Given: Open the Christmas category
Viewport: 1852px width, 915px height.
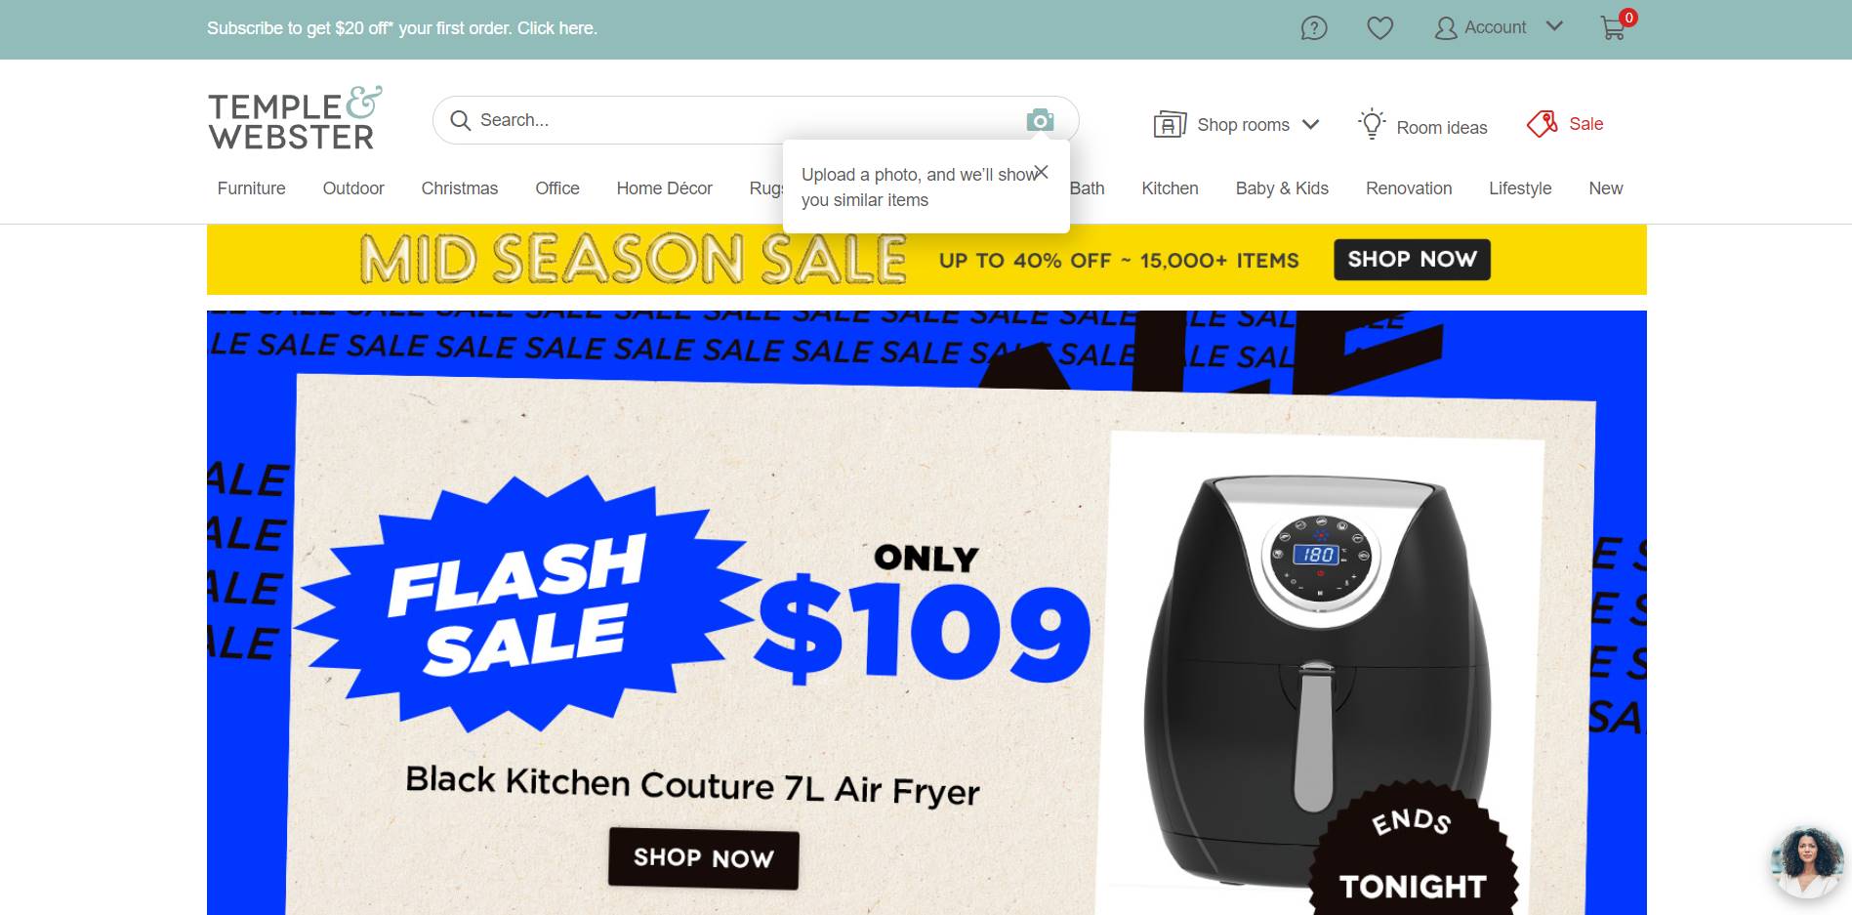Looking at the screenshot, I should coord(459,188).
